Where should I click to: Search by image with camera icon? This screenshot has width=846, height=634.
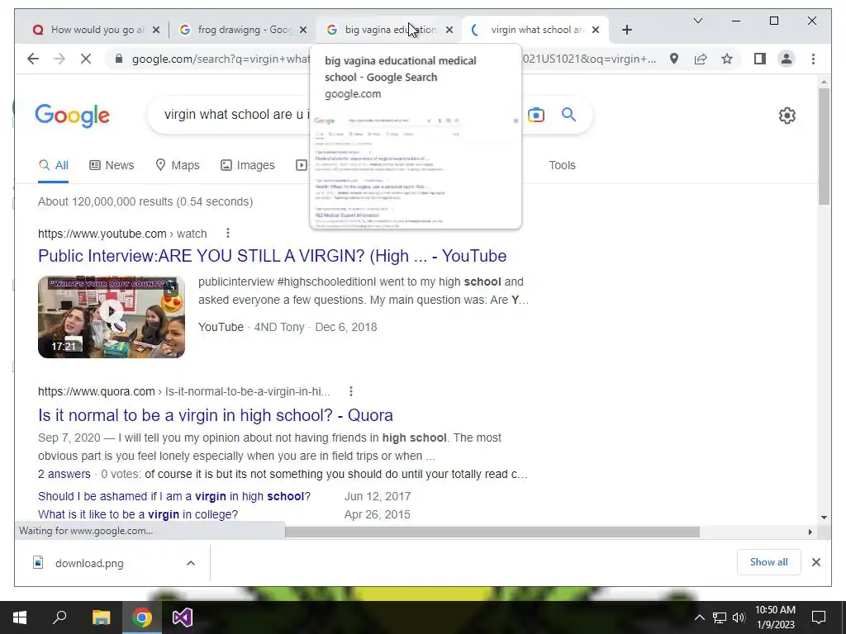click(535, 115)
